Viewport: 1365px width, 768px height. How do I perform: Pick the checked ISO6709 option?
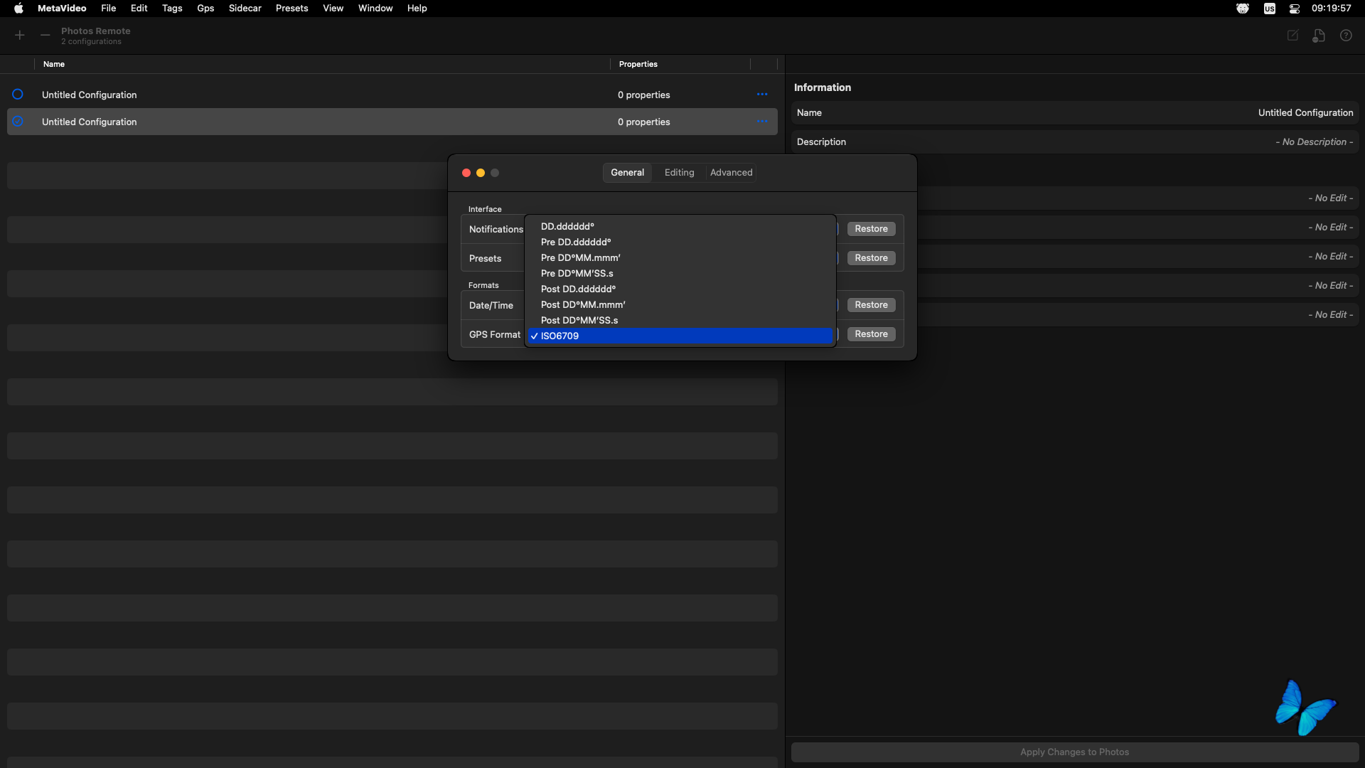pyautogui.click(x=560, y=336)
